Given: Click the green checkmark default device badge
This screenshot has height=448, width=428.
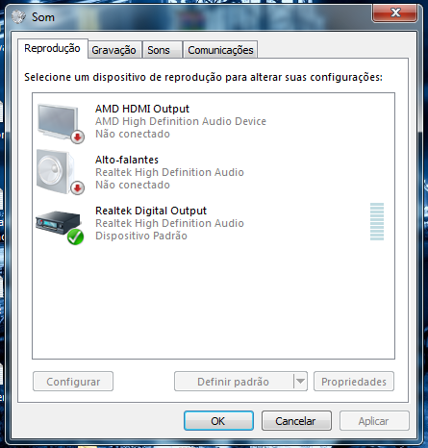Looking at the screenshot, I should [x=75, y=237].
